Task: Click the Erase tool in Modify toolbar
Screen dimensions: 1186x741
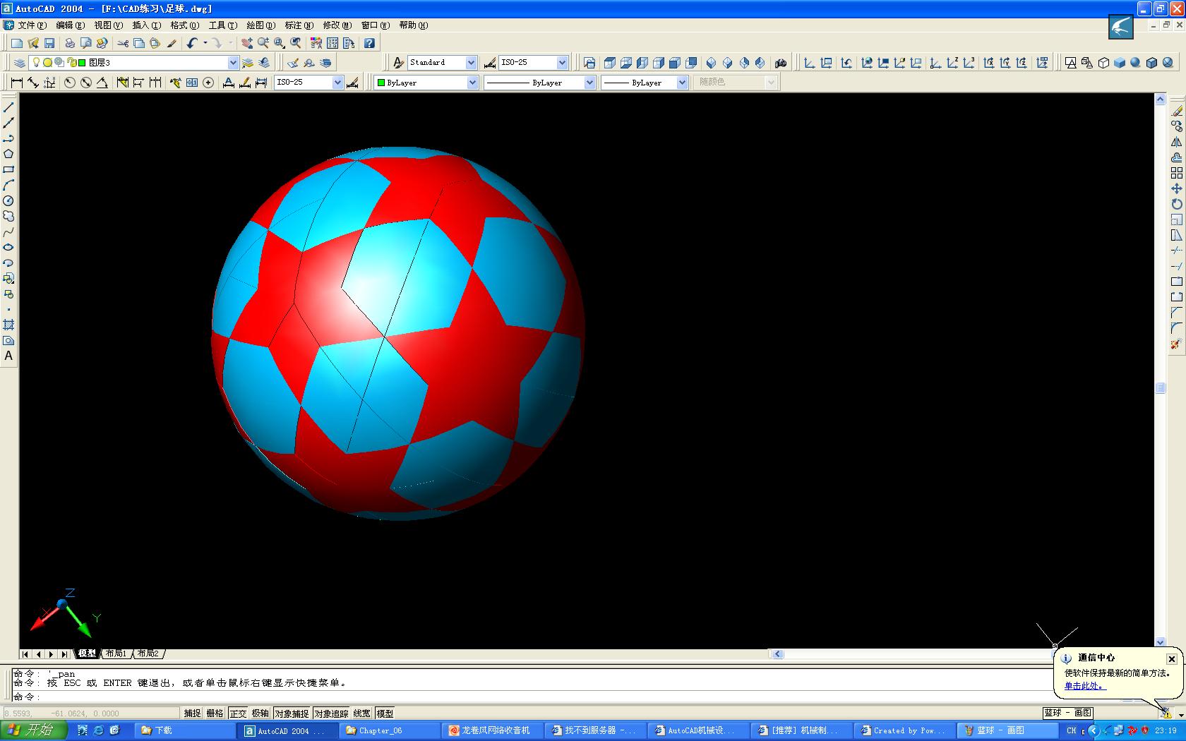Action: (x=1176, y=111)
